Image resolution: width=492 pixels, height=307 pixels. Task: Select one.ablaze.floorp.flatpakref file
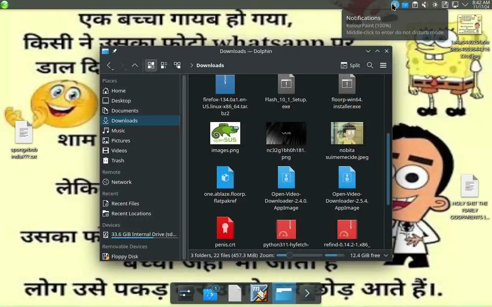225,185
